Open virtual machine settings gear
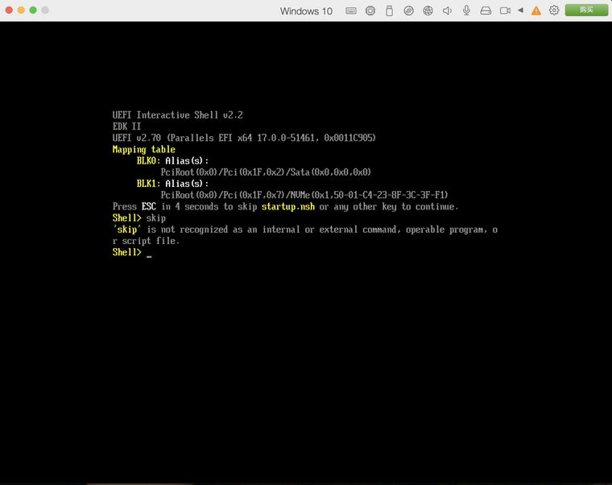The height and width of the screenshot is (485, 612). (554, 10)
